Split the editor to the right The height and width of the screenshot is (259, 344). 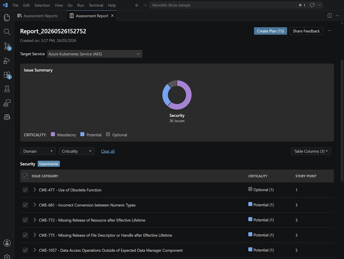click(x=330, y=16)
